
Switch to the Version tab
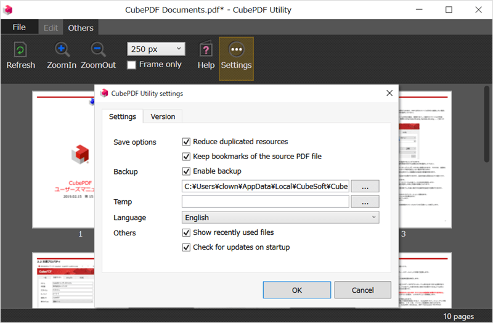pos(163,117)
